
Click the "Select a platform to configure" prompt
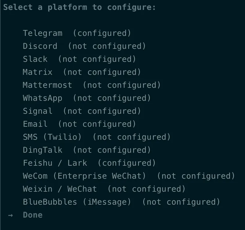pos(80,7)
